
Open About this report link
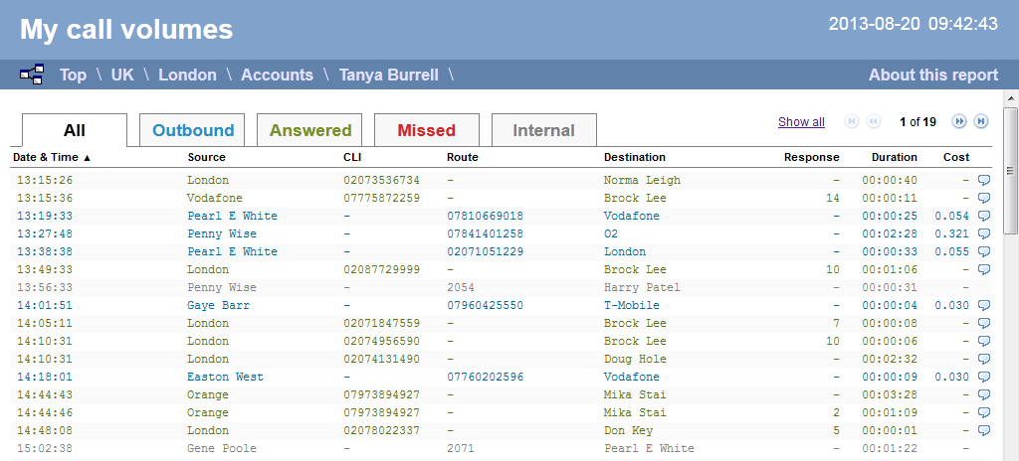click(x=932, y=75)
